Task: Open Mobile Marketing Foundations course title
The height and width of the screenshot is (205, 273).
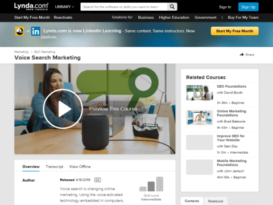Action: tap(231, 163)
